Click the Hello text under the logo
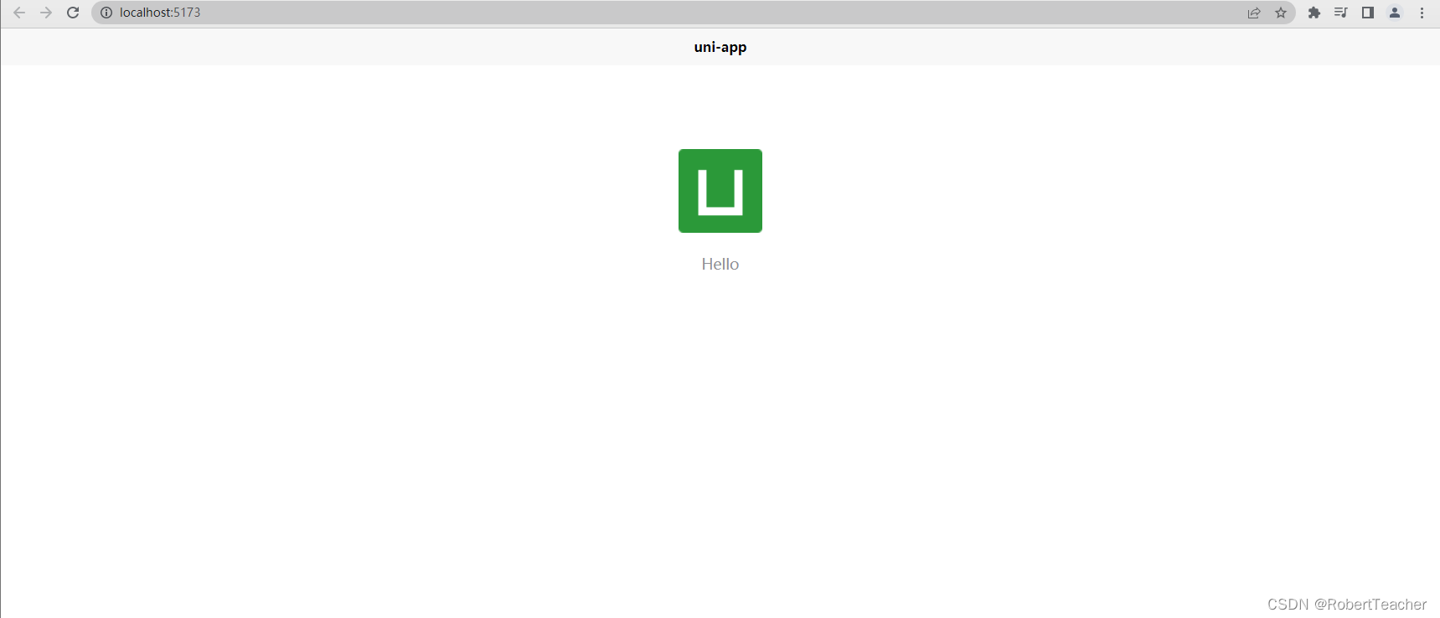The height and width of the screenshot is (618, 1440). pos(720,264)
